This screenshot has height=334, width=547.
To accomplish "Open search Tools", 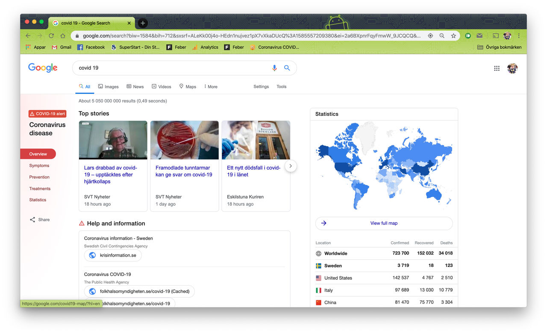I will 281,87.
